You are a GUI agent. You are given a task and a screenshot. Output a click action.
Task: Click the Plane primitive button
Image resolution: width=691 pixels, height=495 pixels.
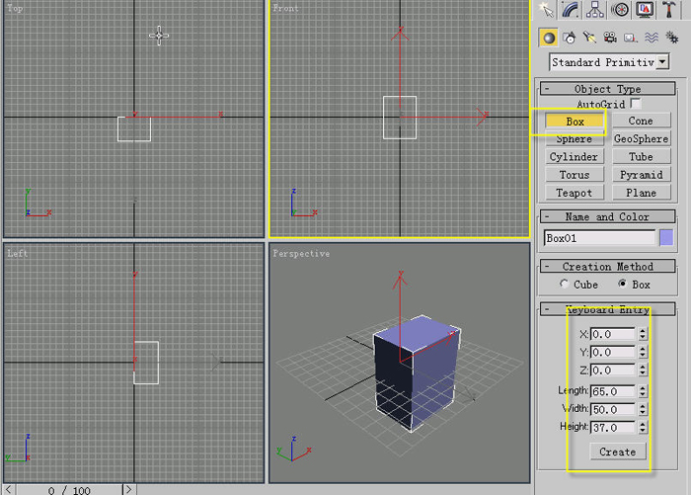tap(642, 193)
